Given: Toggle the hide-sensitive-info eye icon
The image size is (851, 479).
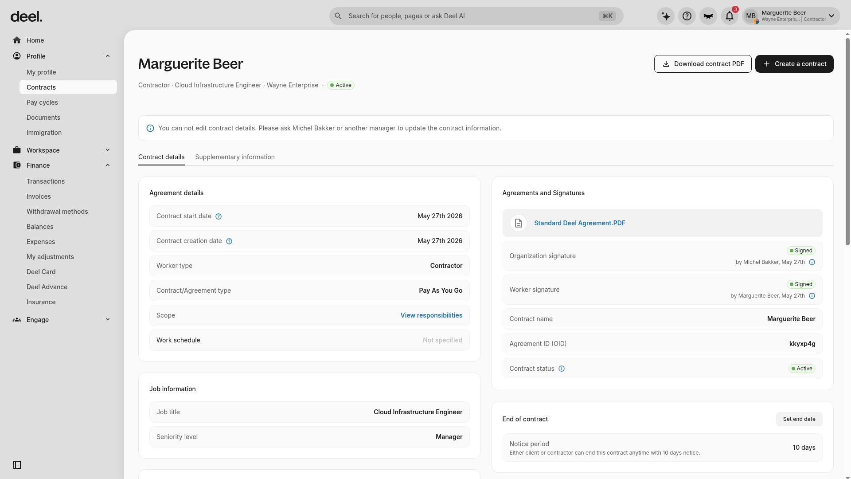Looking at the screenshot, I should [x=708, y=16].
